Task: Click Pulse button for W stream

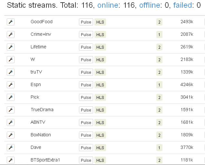Action: (86, 60)
